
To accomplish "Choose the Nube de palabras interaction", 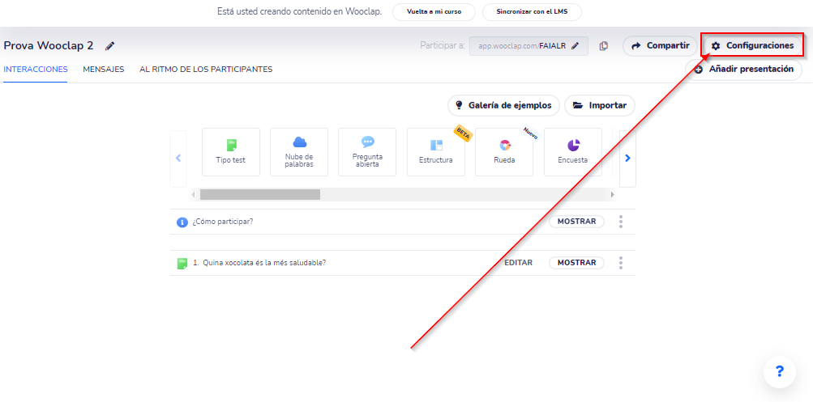I will pos(299,152).
